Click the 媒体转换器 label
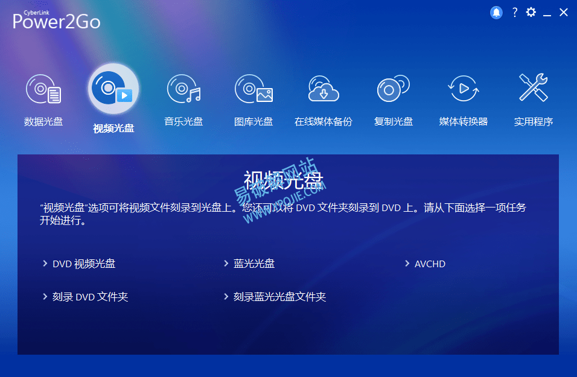 tap(464, 121)
